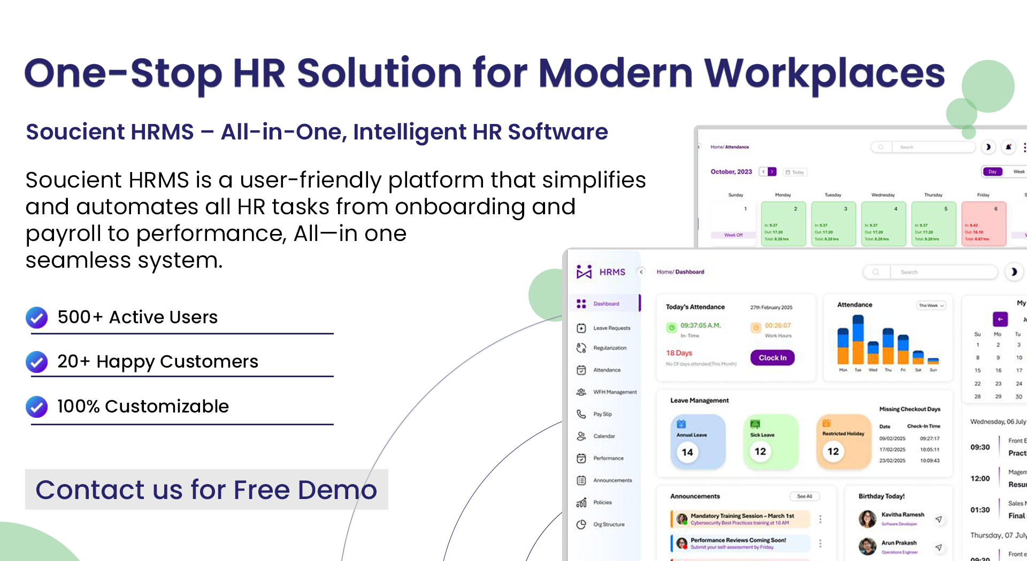1027x561 pixels.
Task: Select Wednesday 4 attendance cell
Action: tap(883, 224)
